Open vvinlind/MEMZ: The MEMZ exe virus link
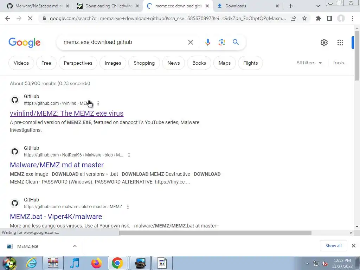Screen dimensions: 360x270 pyautogui.click(x=66, y=113)
